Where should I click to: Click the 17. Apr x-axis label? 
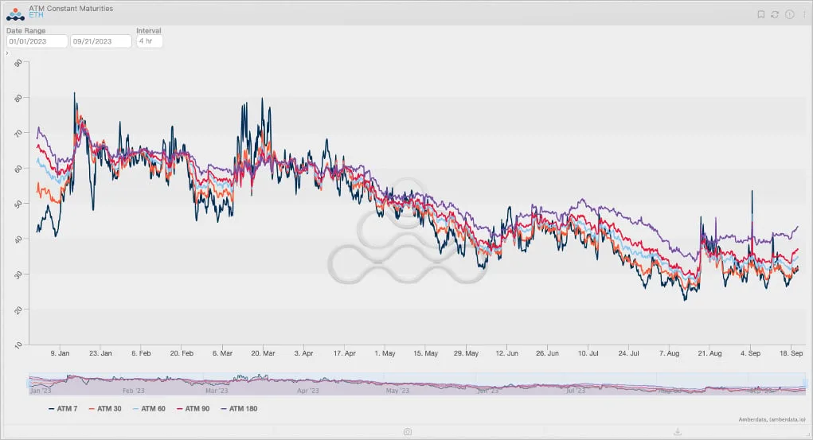(x=344, y=353)
